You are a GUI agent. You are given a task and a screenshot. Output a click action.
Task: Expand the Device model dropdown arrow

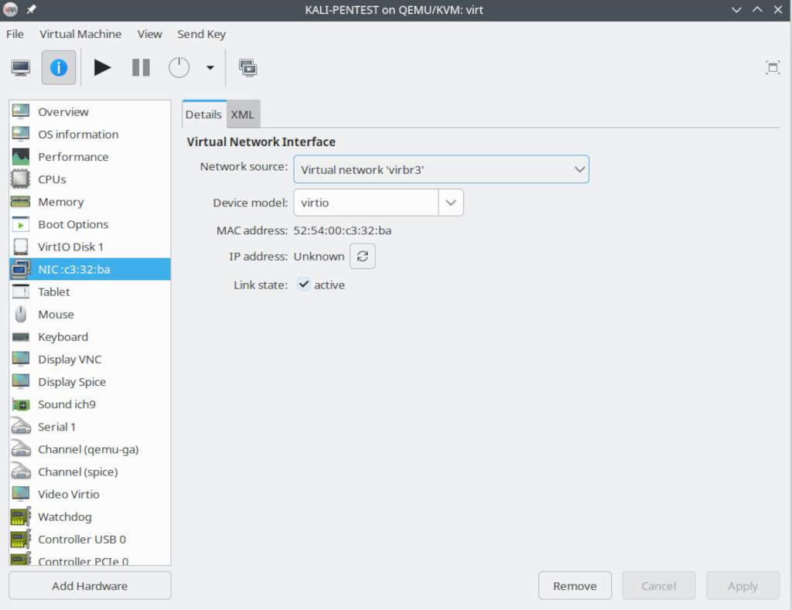coord(451,203)
